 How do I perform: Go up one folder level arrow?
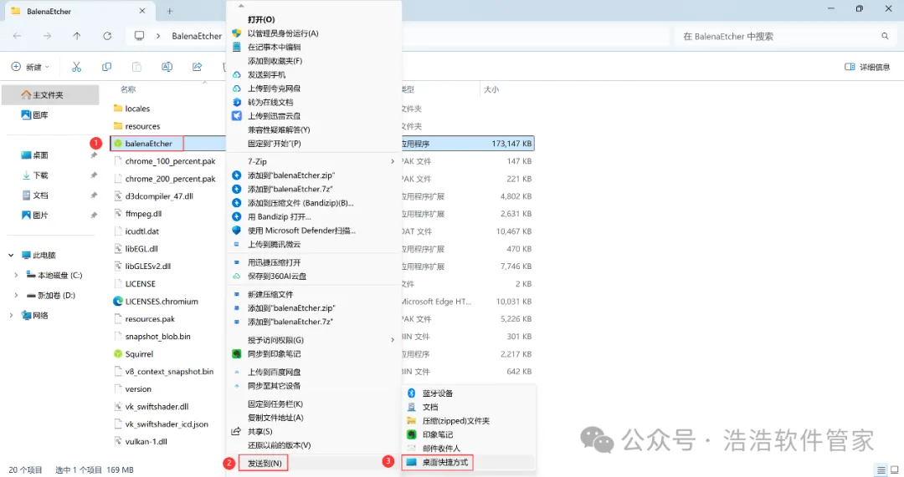click(77, 36)
